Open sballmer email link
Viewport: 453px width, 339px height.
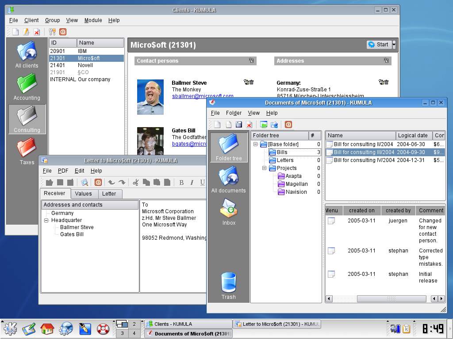(203, 96)
